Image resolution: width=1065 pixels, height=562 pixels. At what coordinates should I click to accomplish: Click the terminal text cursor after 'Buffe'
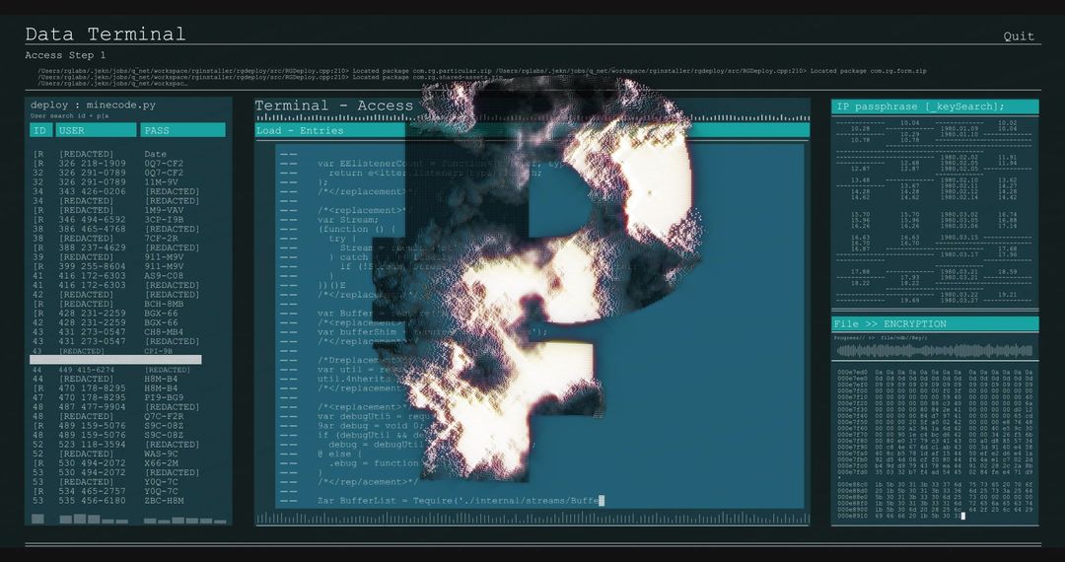tap(602, 501)
